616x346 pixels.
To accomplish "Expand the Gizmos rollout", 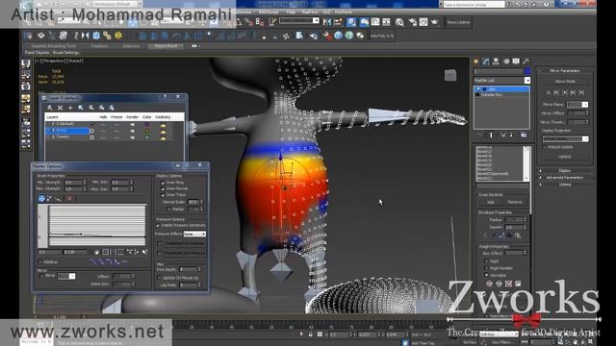I will [565, 184].
